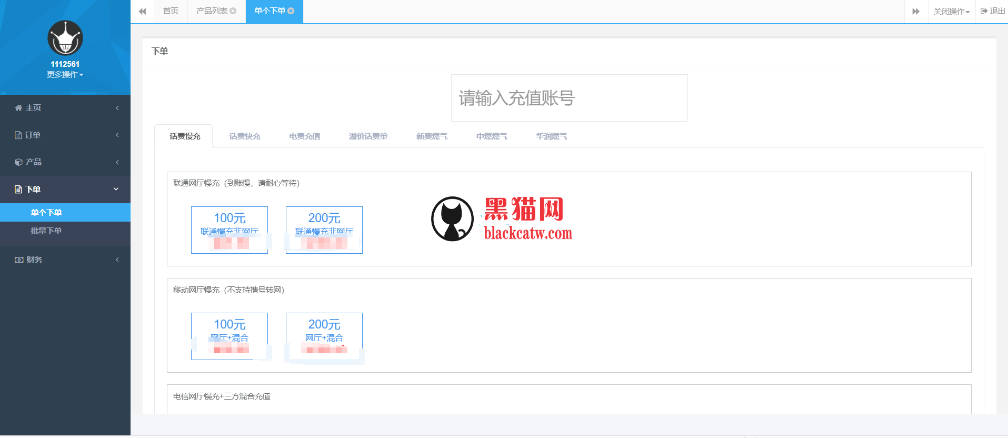Click the tab scroll-right double arrow
The width and height of the screenshot is (1008, 438).
[x=916, y=12]
